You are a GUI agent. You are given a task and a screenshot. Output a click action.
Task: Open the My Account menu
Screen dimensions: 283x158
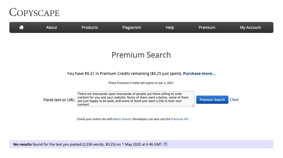click(250, 27)
